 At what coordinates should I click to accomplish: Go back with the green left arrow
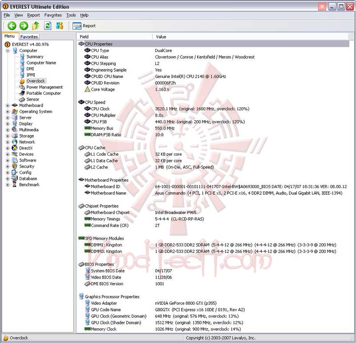coord(12,26)
